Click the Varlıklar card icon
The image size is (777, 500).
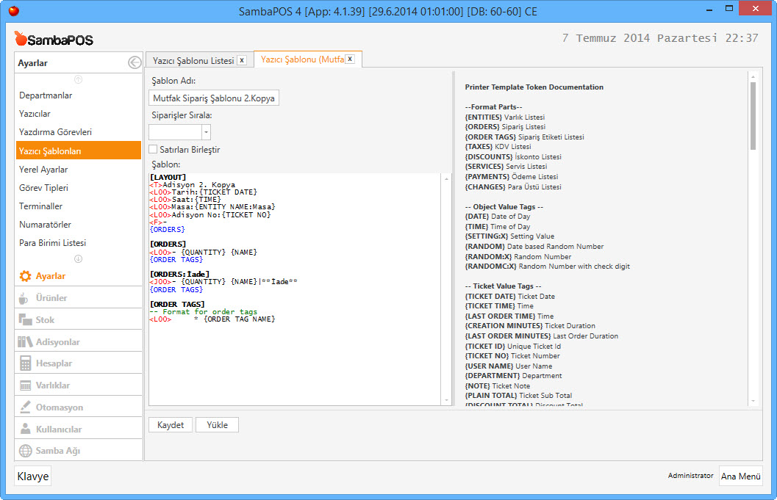point(25,385)
